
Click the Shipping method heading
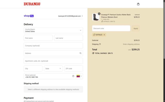tap(31, 83)
